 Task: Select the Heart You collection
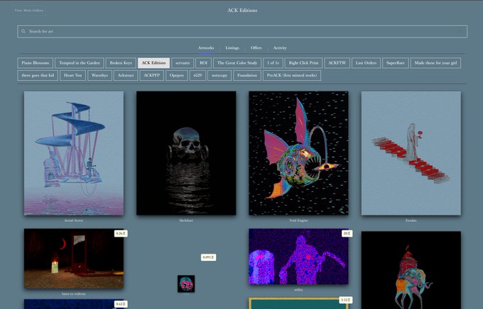pyautogui.click(x=72, y=75)
